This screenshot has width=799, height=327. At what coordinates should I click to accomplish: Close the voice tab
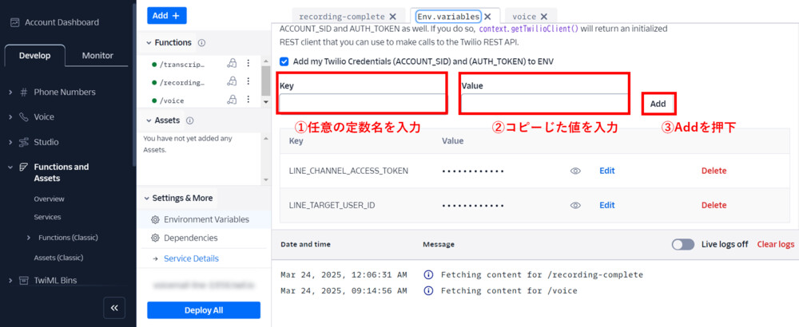(x=543, y=17)
